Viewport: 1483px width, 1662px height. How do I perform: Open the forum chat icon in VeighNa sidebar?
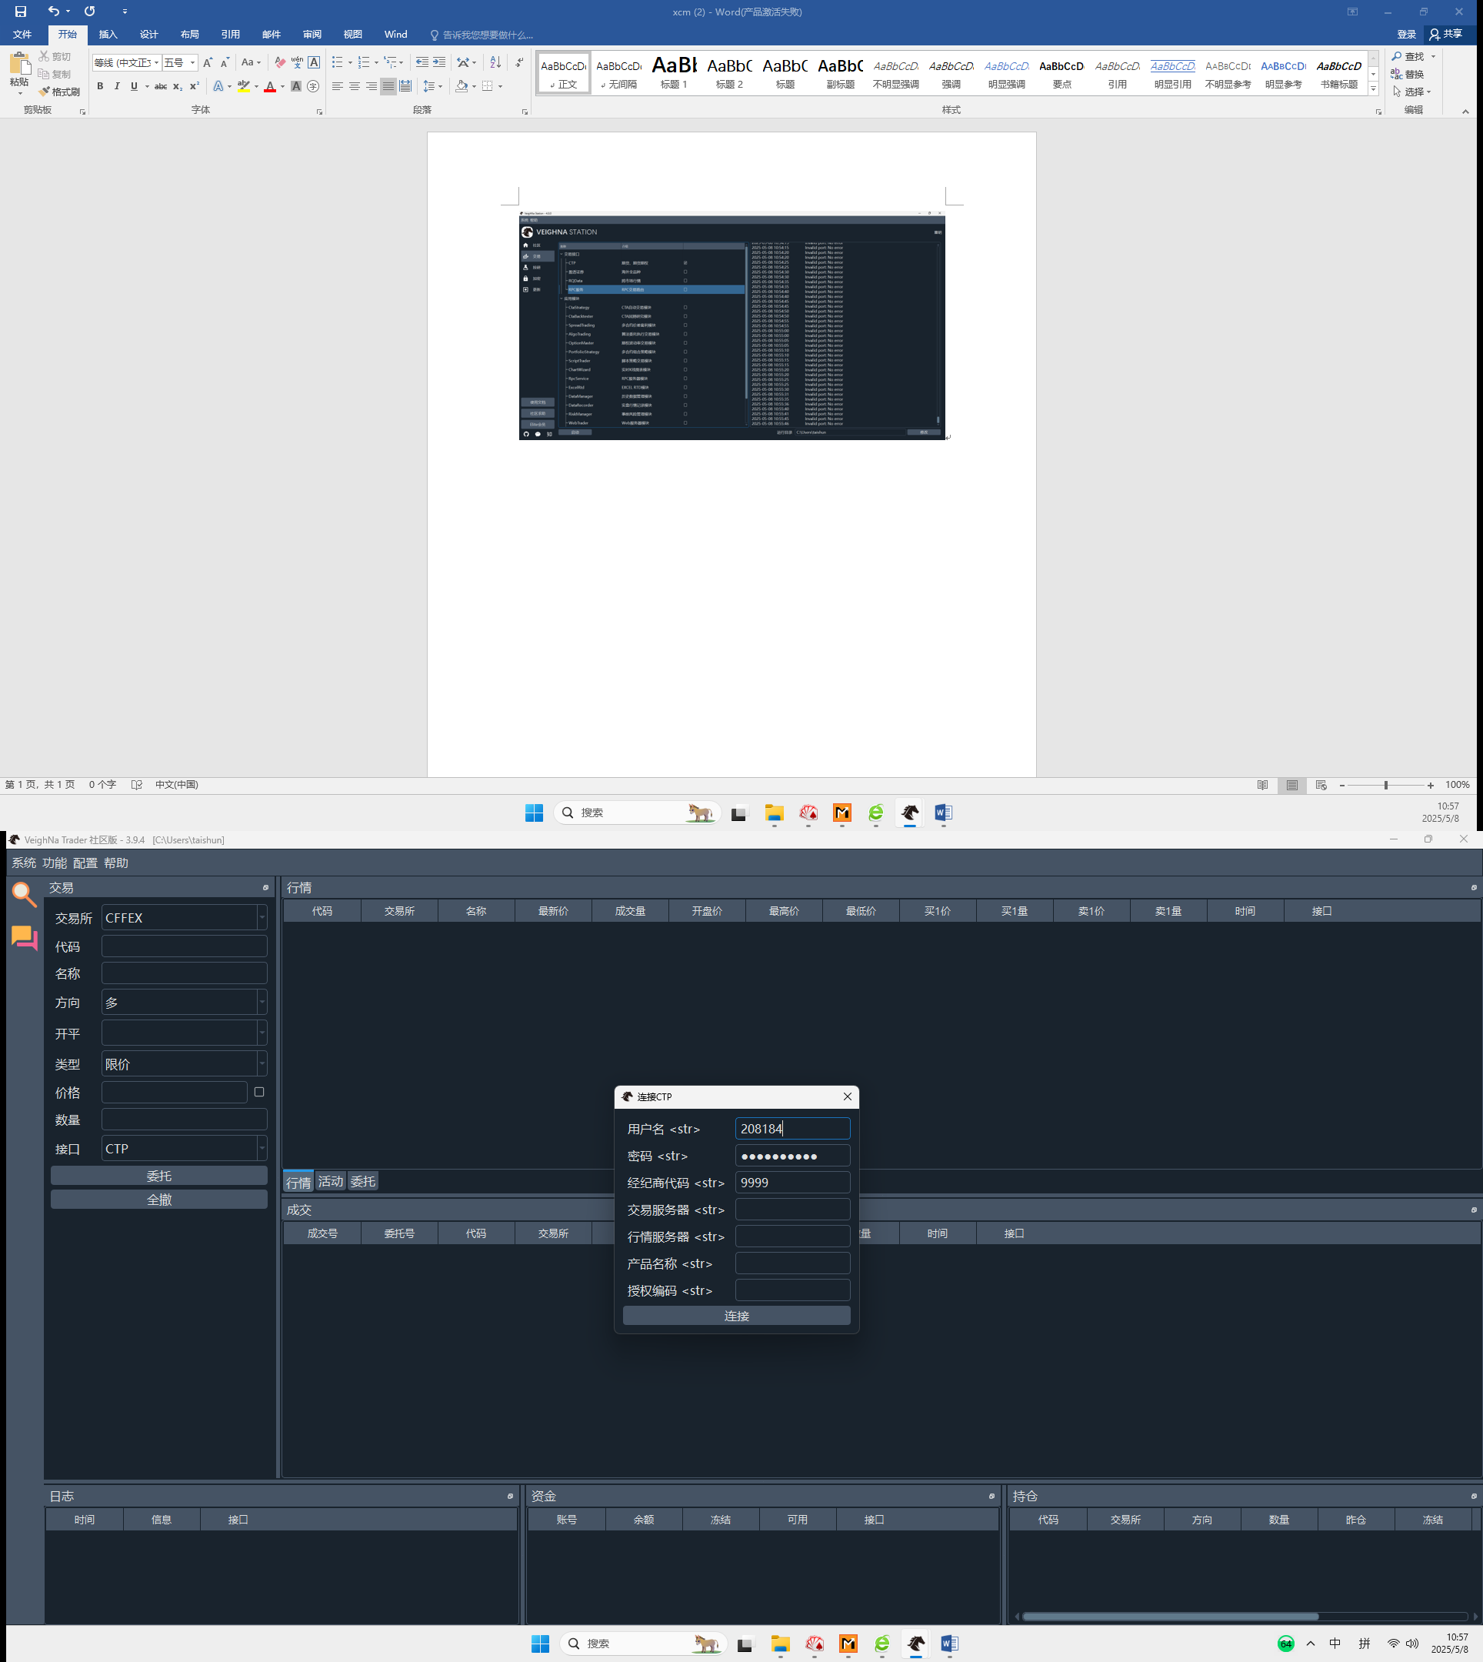click(25, 938)
